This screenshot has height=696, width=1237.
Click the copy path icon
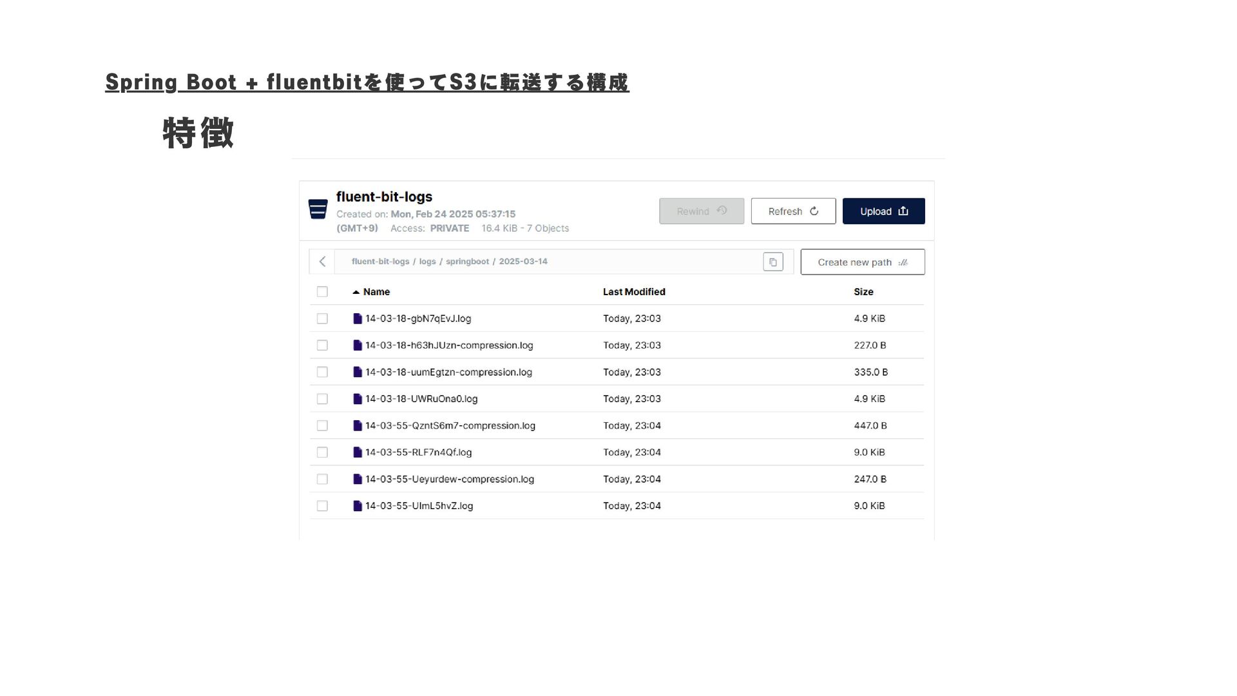click(773, 262)
